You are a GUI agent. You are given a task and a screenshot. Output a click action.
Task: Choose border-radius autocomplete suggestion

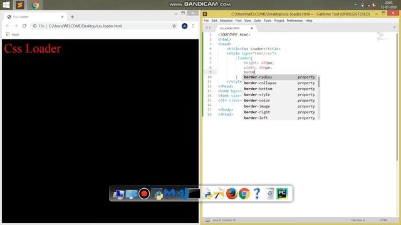[280, 77]
